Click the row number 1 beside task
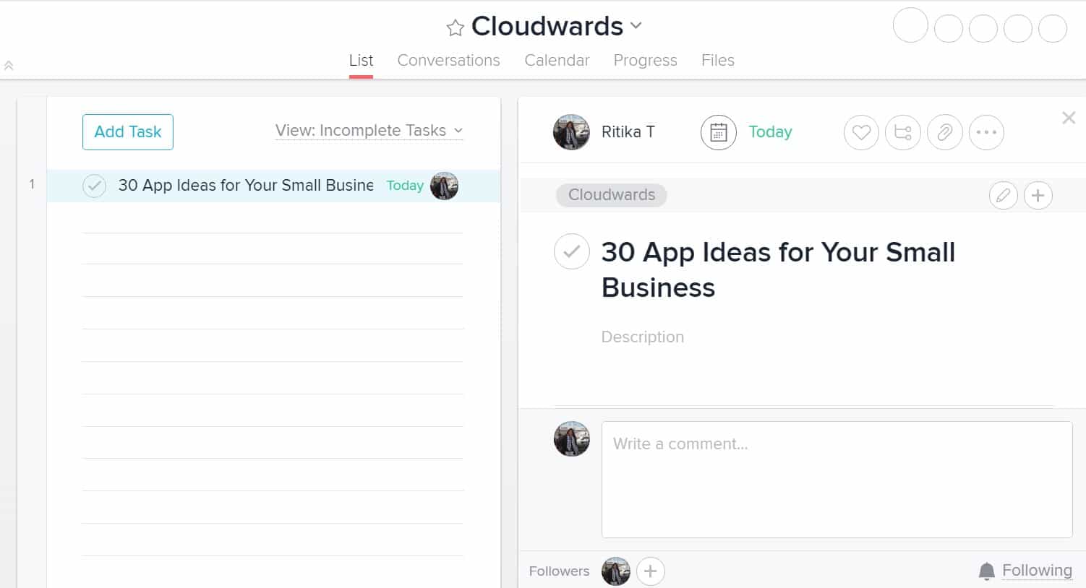 tap(32, 184)
